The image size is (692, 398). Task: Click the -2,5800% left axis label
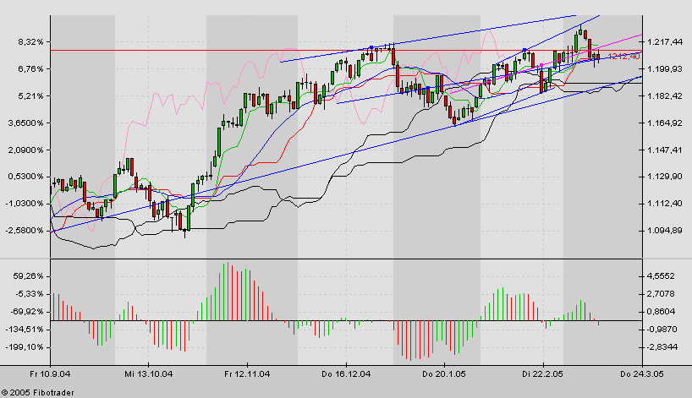point(25,231)
